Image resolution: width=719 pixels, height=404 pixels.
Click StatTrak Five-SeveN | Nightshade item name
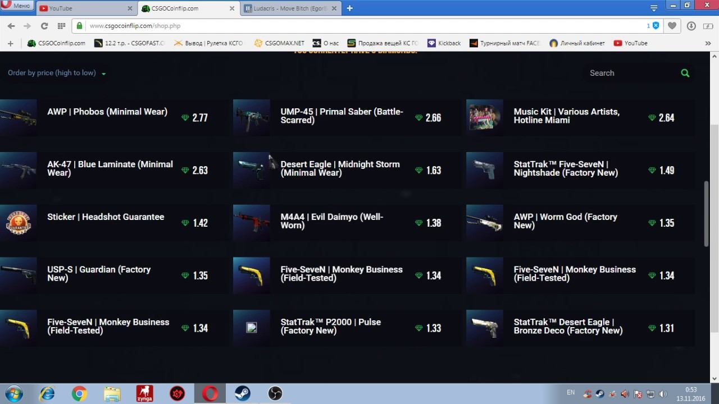point(566,169)
